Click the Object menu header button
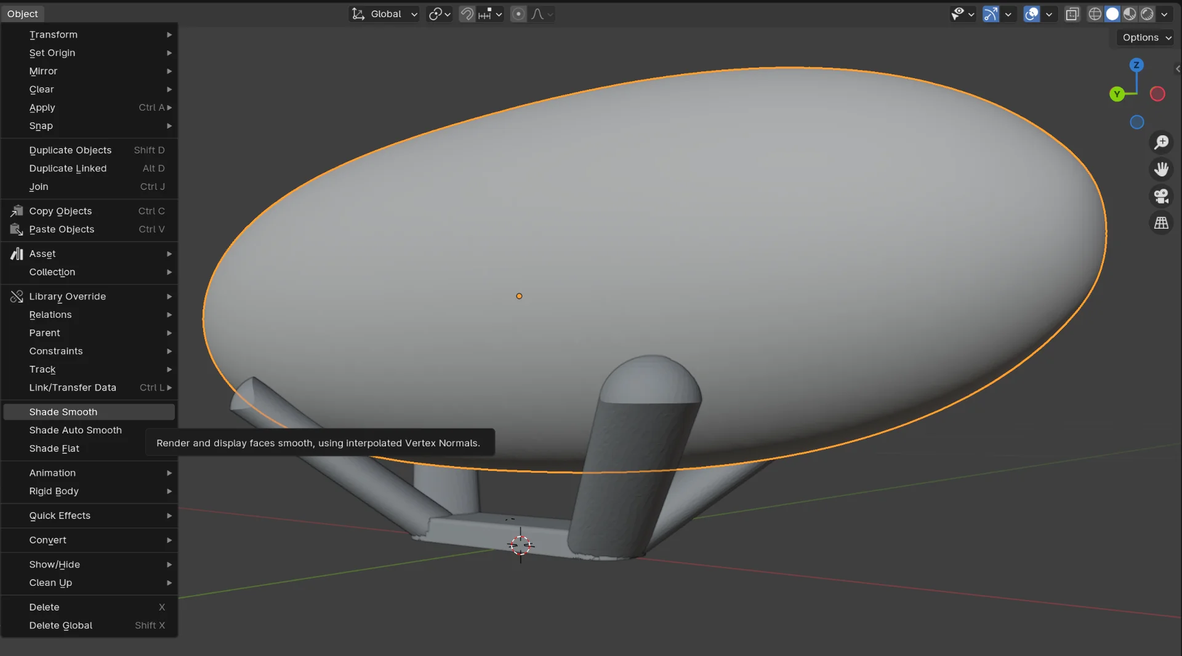Viewport: 1182px width, 656px height. click(x=23, y=14)
